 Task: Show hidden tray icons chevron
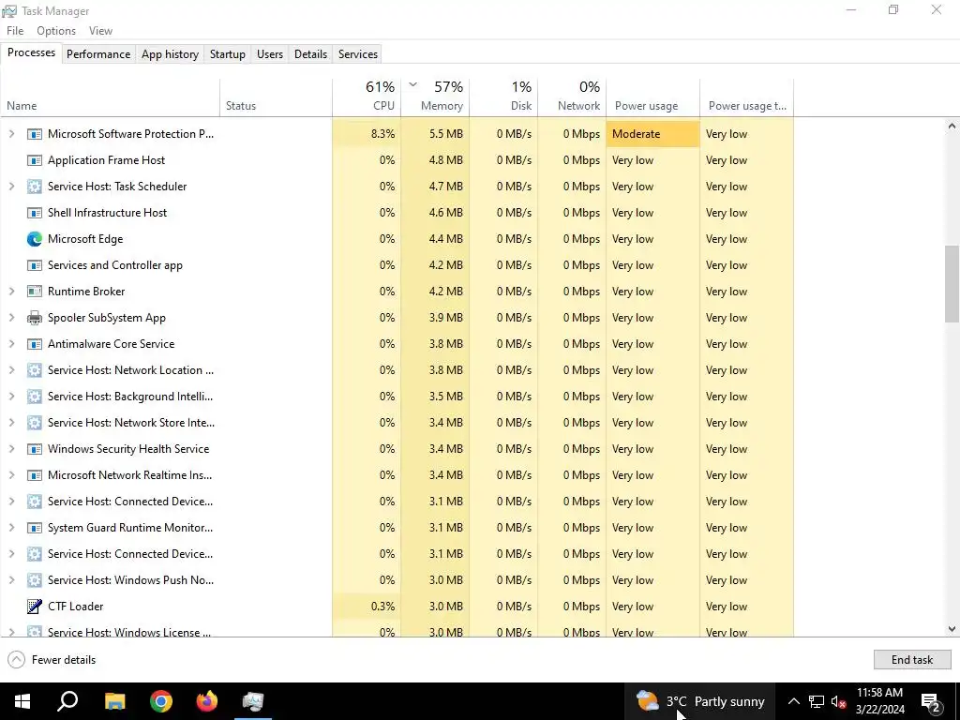tap(793, 701)
